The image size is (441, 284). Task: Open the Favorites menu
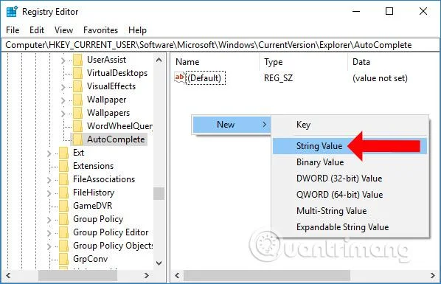(101, 30)
